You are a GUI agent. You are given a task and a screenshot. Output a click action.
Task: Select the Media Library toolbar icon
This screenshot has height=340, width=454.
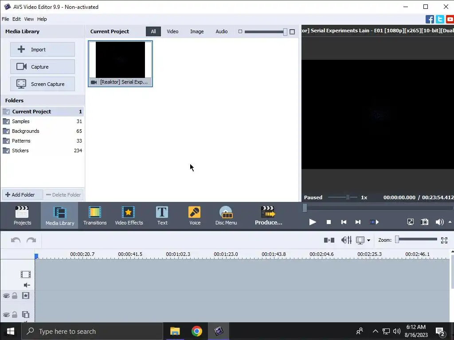tap(60, 216)
